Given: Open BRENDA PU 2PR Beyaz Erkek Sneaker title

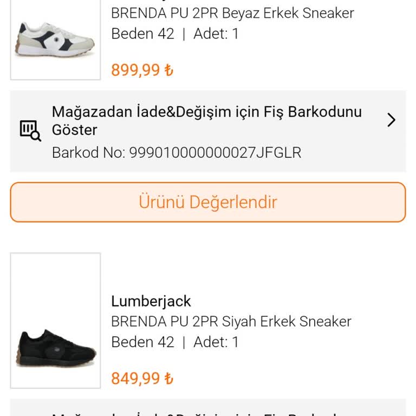Looking at the screenshot, I should tap(232, 13).
